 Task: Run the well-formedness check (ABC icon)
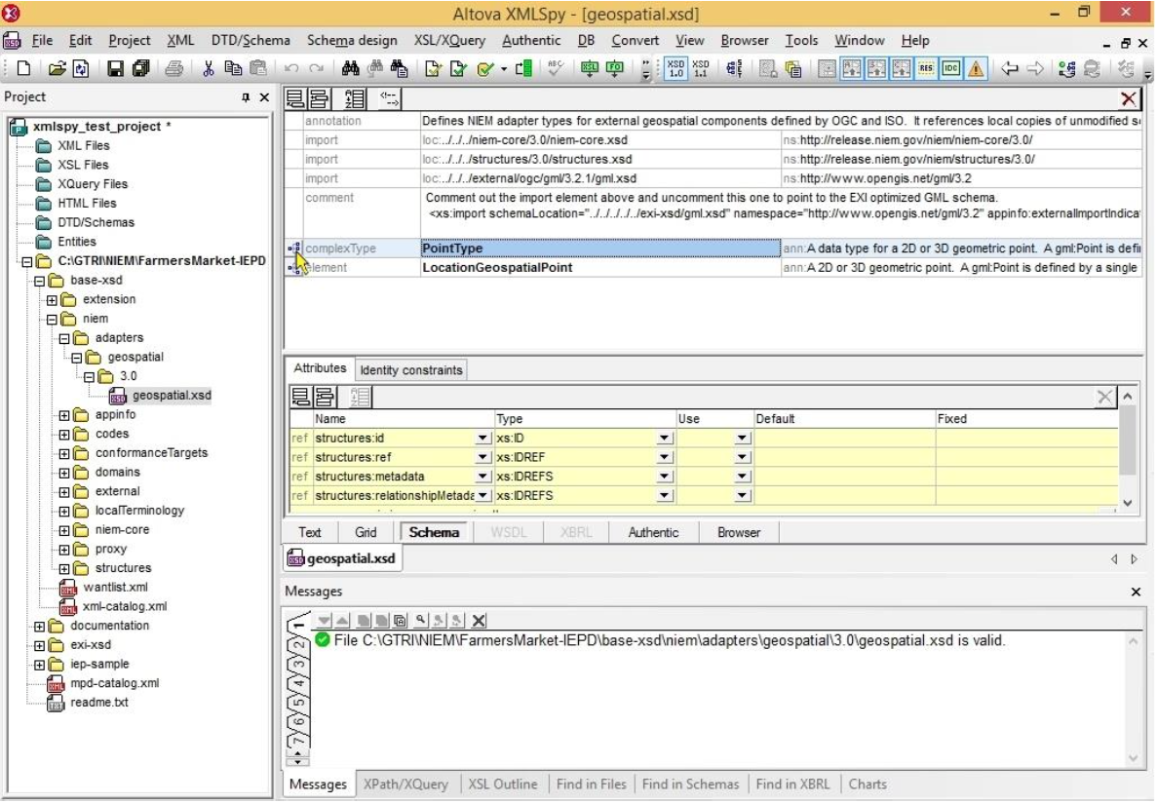[x=555, y=69]
